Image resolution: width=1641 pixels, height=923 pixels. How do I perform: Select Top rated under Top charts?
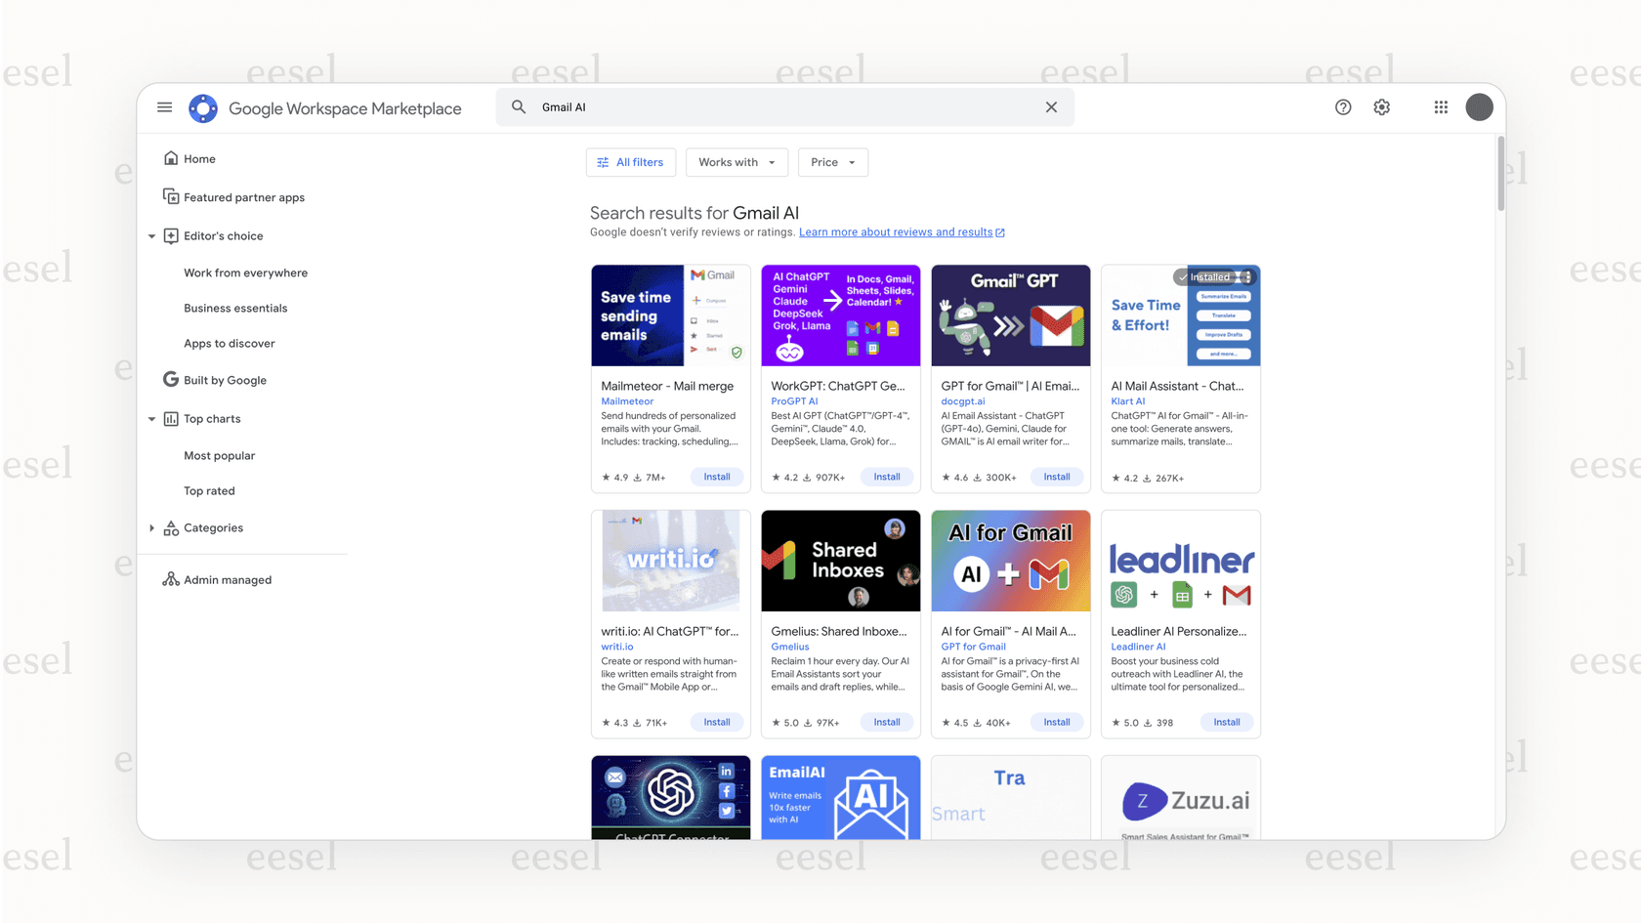click(x=209, y=490)
